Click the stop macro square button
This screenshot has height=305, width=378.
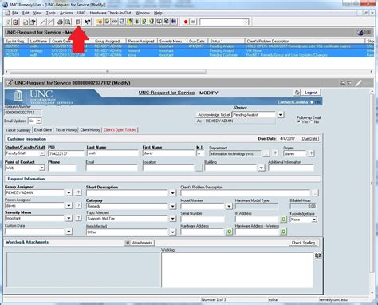point(193,22)
